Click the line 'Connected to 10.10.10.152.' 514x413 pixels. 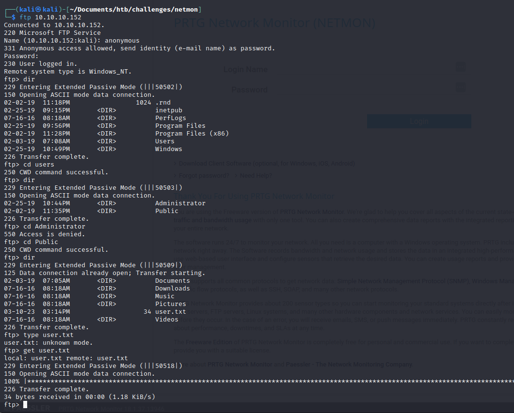pos(54,25)
